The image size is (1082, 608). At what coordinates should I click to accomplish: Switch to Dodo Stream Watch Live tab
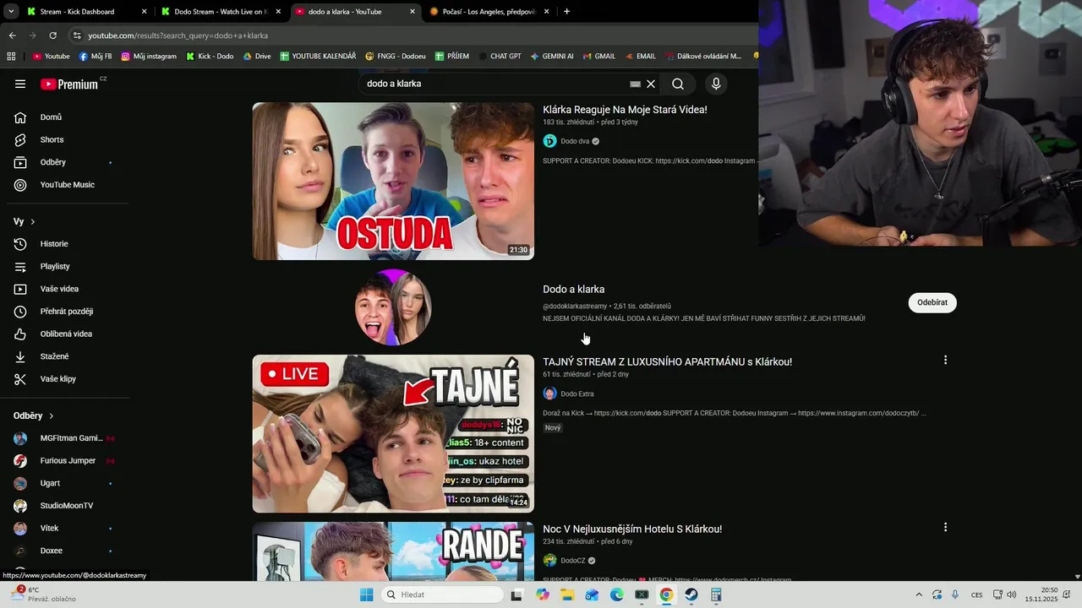pyautogui.click(x=220, y=12)
